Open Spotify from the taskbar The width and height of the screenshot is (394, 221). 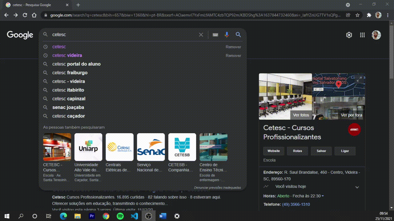[120, 216]
